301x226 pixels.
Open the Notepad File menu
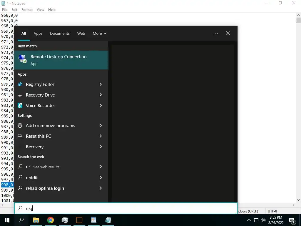[x=5, y=10]
